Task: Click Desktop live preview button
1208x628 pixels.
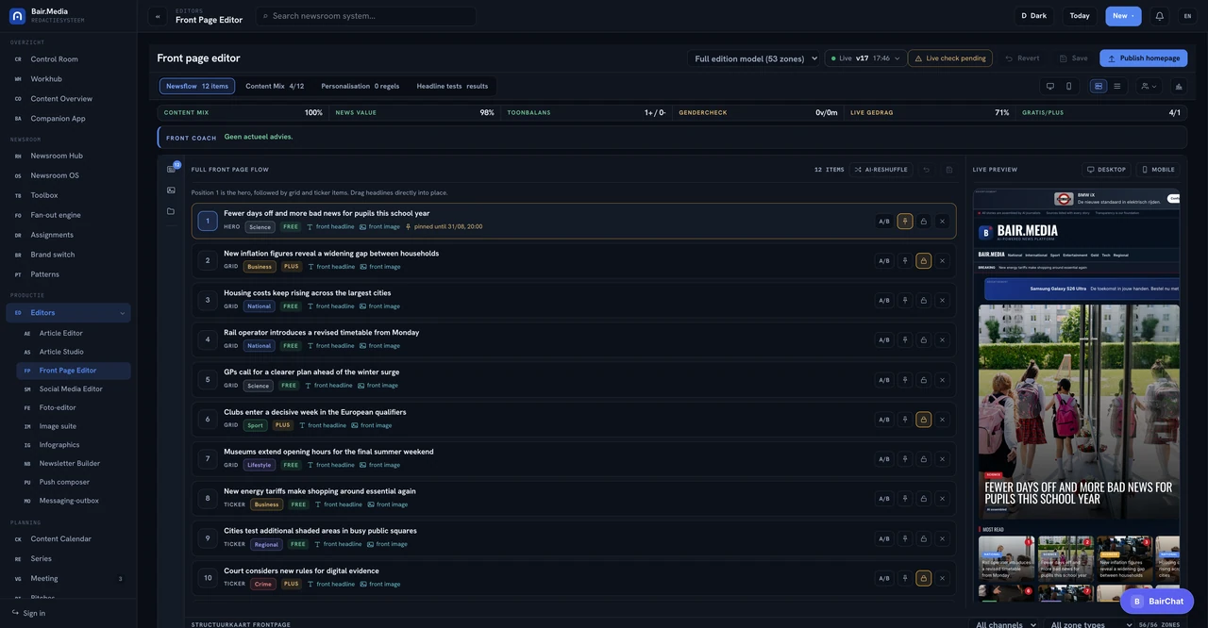Action: point(1107,170)
